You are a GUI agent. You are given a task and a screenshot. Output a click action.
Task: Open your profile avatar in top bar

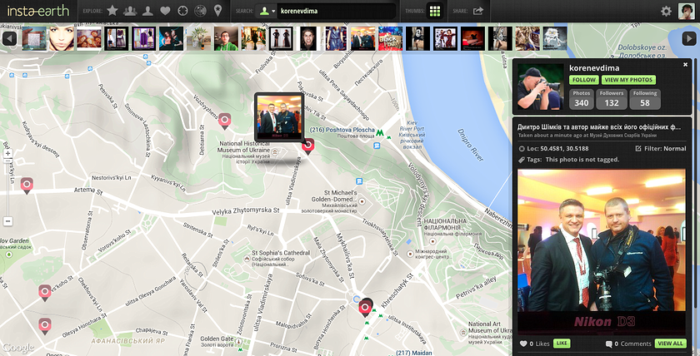coord(686,11)
